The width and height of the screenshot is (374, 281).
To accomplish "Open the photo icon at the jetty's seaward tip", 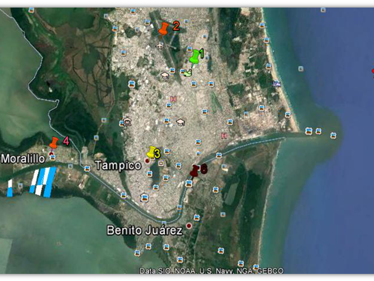I will tap(333, 136).
